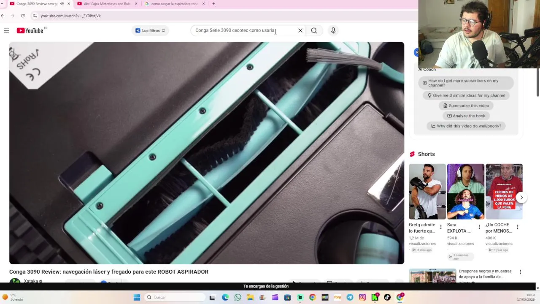This screenshot has height=304, width=540.
Task: Switch to como cargar la aspiradora tab
Action: pyautogui.click(x=174, y=4)
